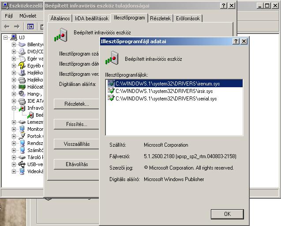This screenshot has width=281, height=226.
Task: Click the Lemezm disk drive icon
Action: tap(22, 122)
